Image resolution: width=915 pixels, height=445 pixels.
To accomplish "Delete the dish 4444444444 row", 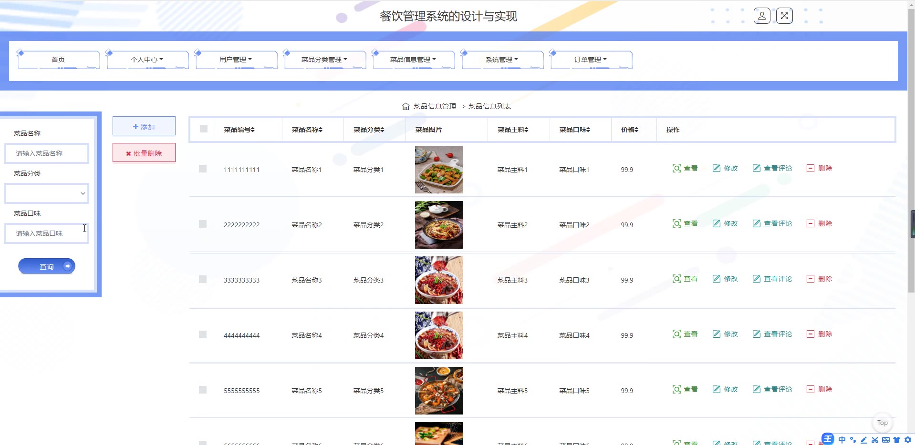I will [x=819, y=334].
